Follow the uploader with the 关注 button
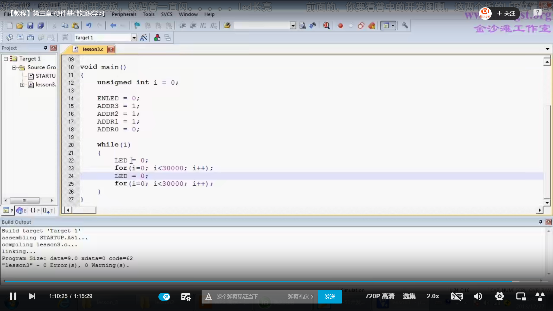The width and height of the screenshot is (553, 311). (x=507, y=13)
